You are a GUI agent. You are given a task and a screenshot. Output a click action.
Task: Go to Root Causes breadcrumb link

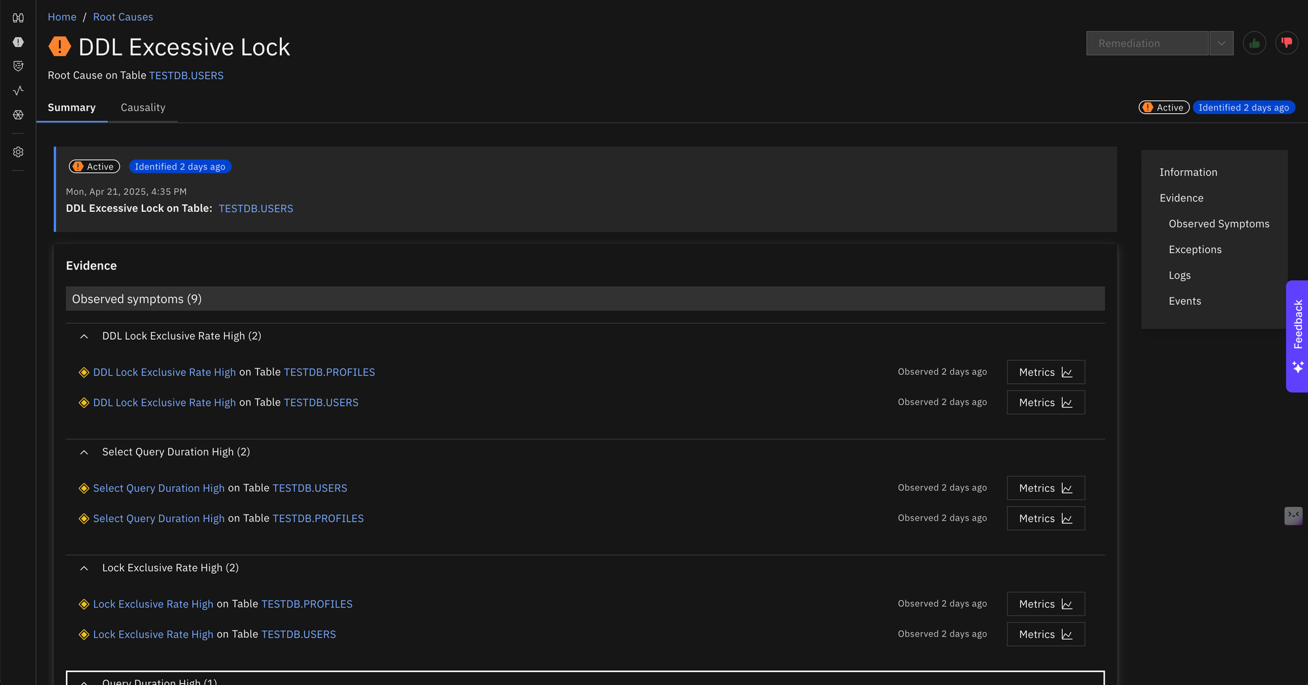123,17
